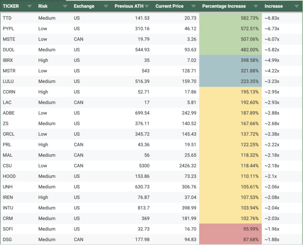Click the ~1.88x increase cell
This screenshot has width=303, height=245.
(282, 240)
